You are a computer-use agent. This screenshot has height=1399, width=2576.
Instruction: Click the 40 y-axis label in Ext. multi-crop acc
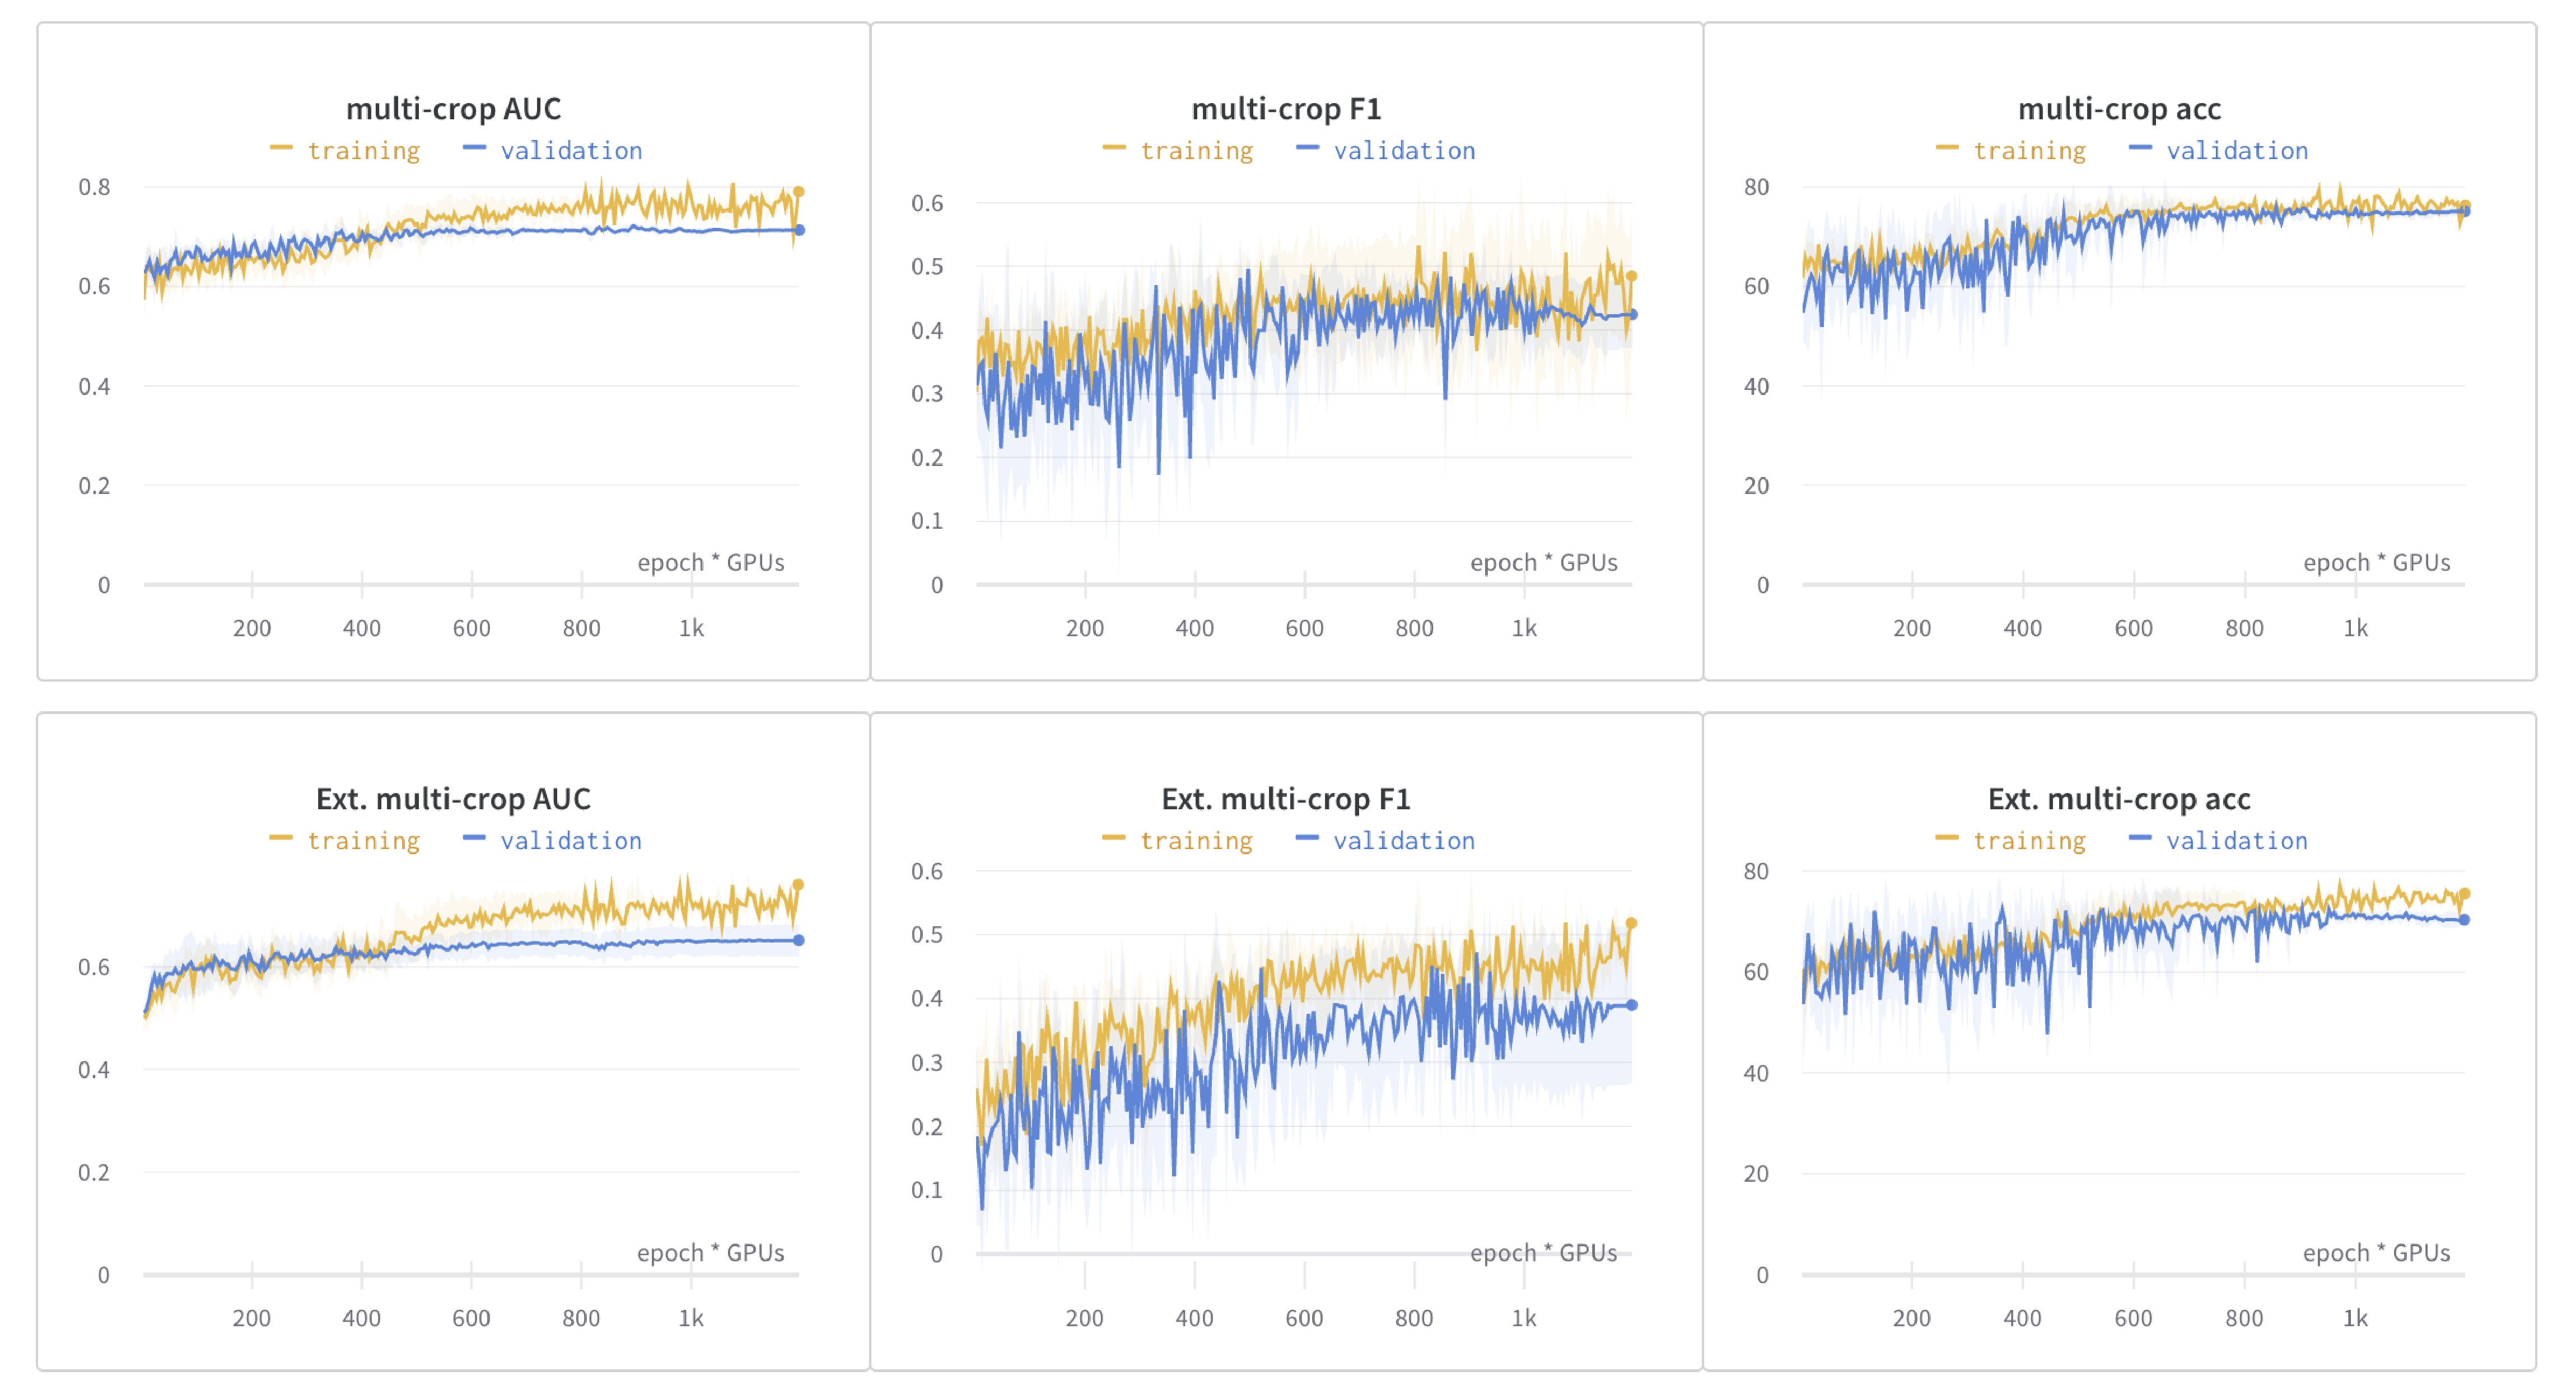point(1756,1073)
